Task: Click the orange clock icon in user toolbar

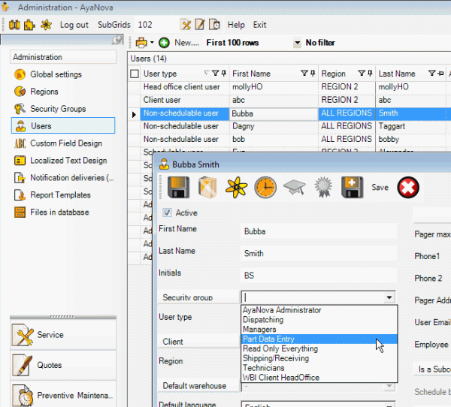Action: pyautogui.click(x=265, y=188)
